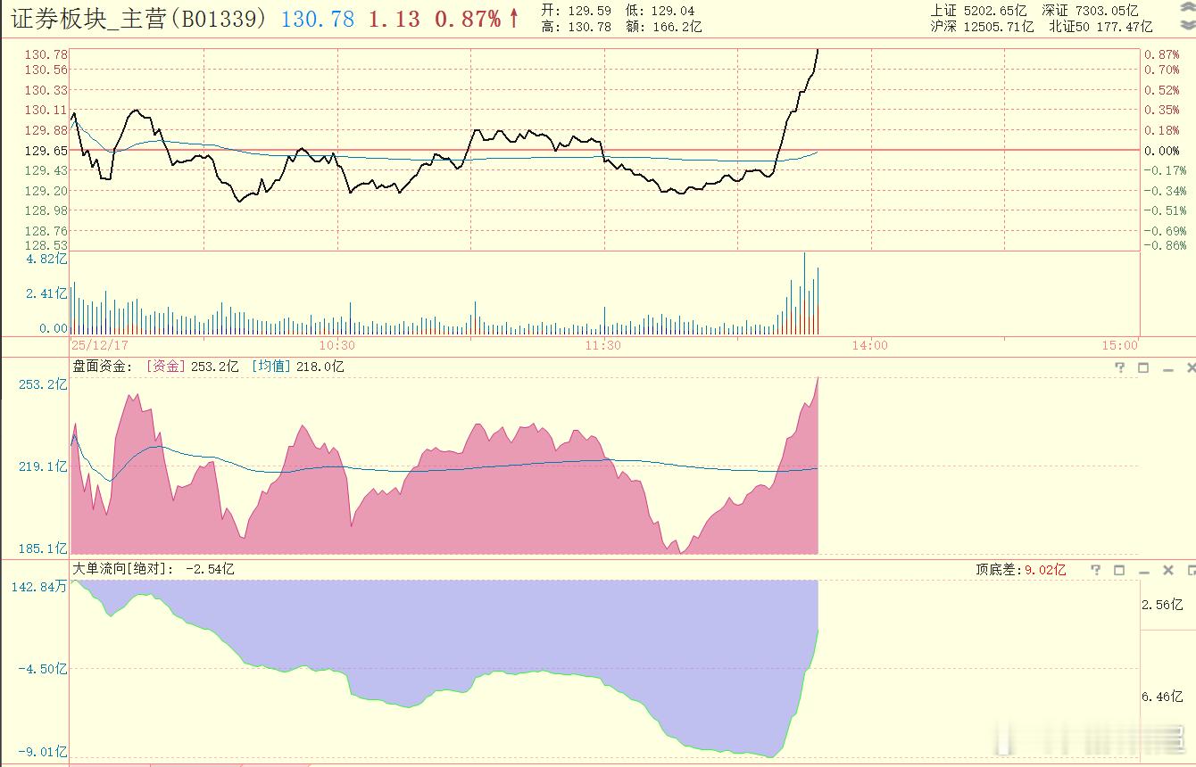Screen dimensions: 1196x767
Task: Maximize the 盘面资金 indicator panel
Action: (x=1143, y=367)
